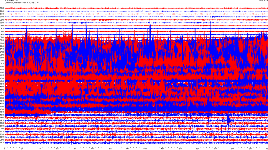The height and width of the screenshot is (150, 268).
Task: Click the 23:00 row label
Action: (2, 140)
